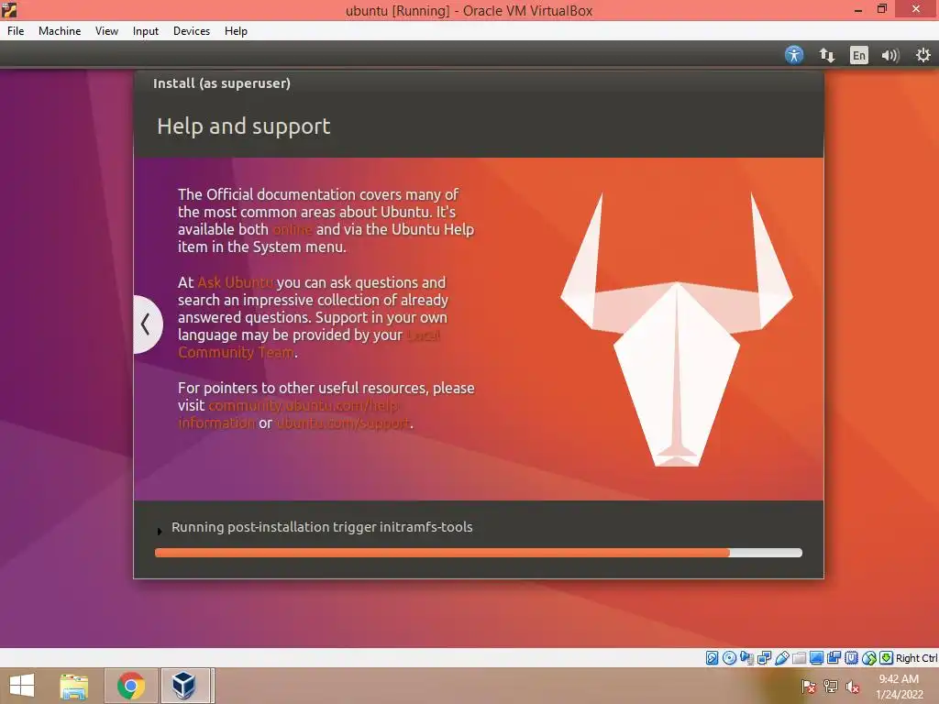Open the Machine menu
This screenshot has height=704, width=939.
pyautogui.click(x=60, y=31)
